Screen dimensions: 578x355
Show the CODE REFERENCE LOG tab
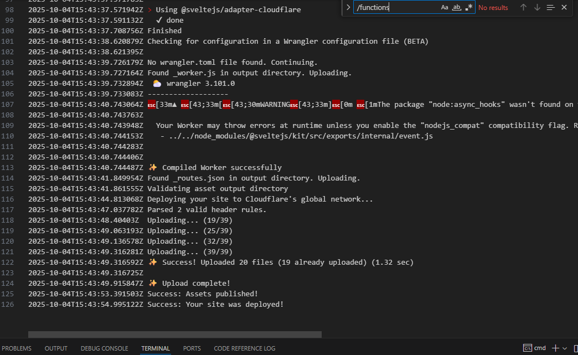pyautogui.click(x=244, y=348)
